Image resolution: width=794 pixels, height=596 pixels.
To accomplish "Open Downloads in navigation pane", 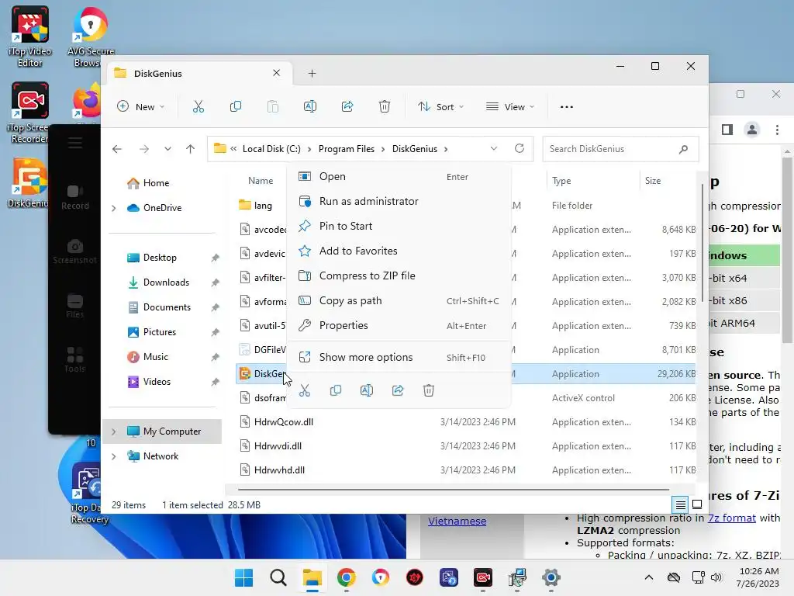I will tap(166, 282).
